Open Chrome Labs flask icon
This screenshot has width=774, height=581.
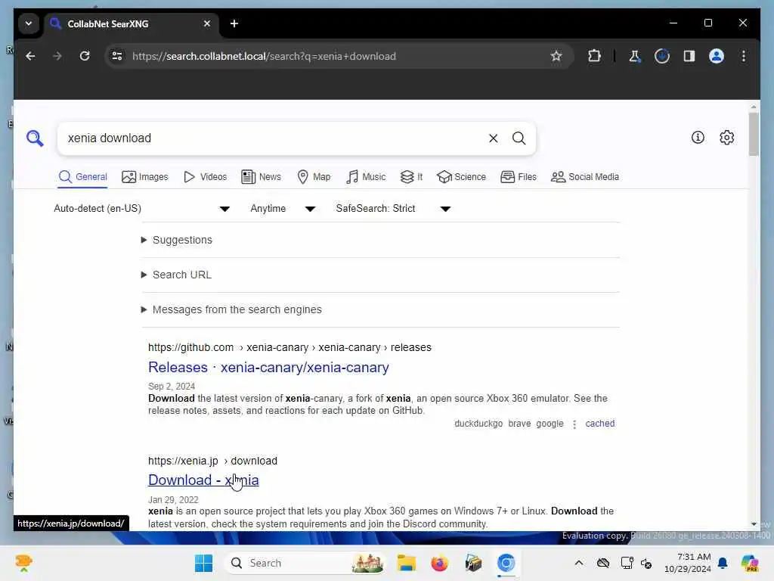point(634,56)
